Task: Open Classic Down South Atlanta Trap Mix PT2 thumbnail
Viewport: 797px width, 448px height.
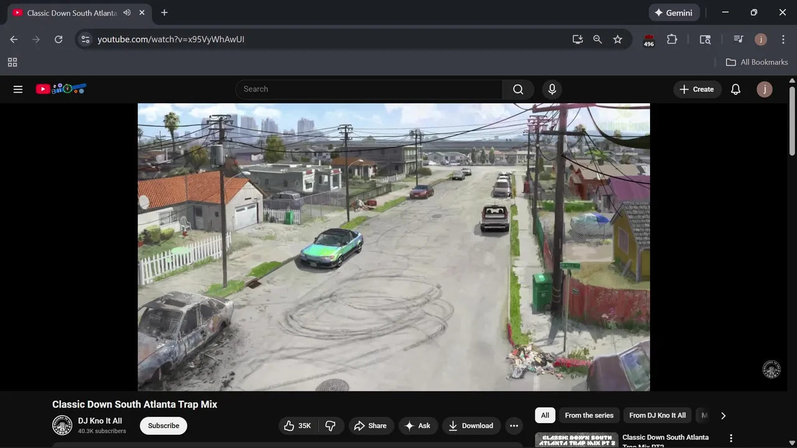Action: click(x=577, y=441)
